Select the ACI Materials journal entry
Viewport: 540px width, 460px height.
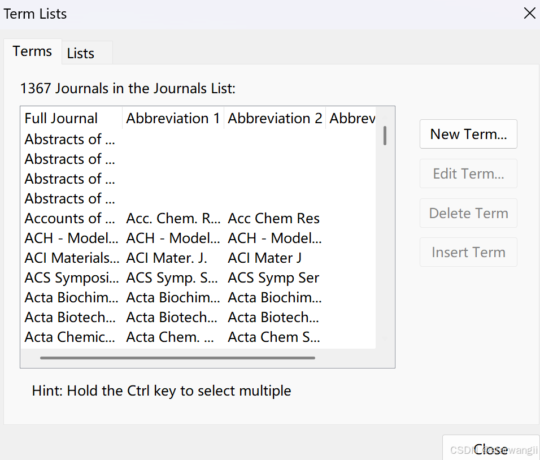[x=72, y=258]
